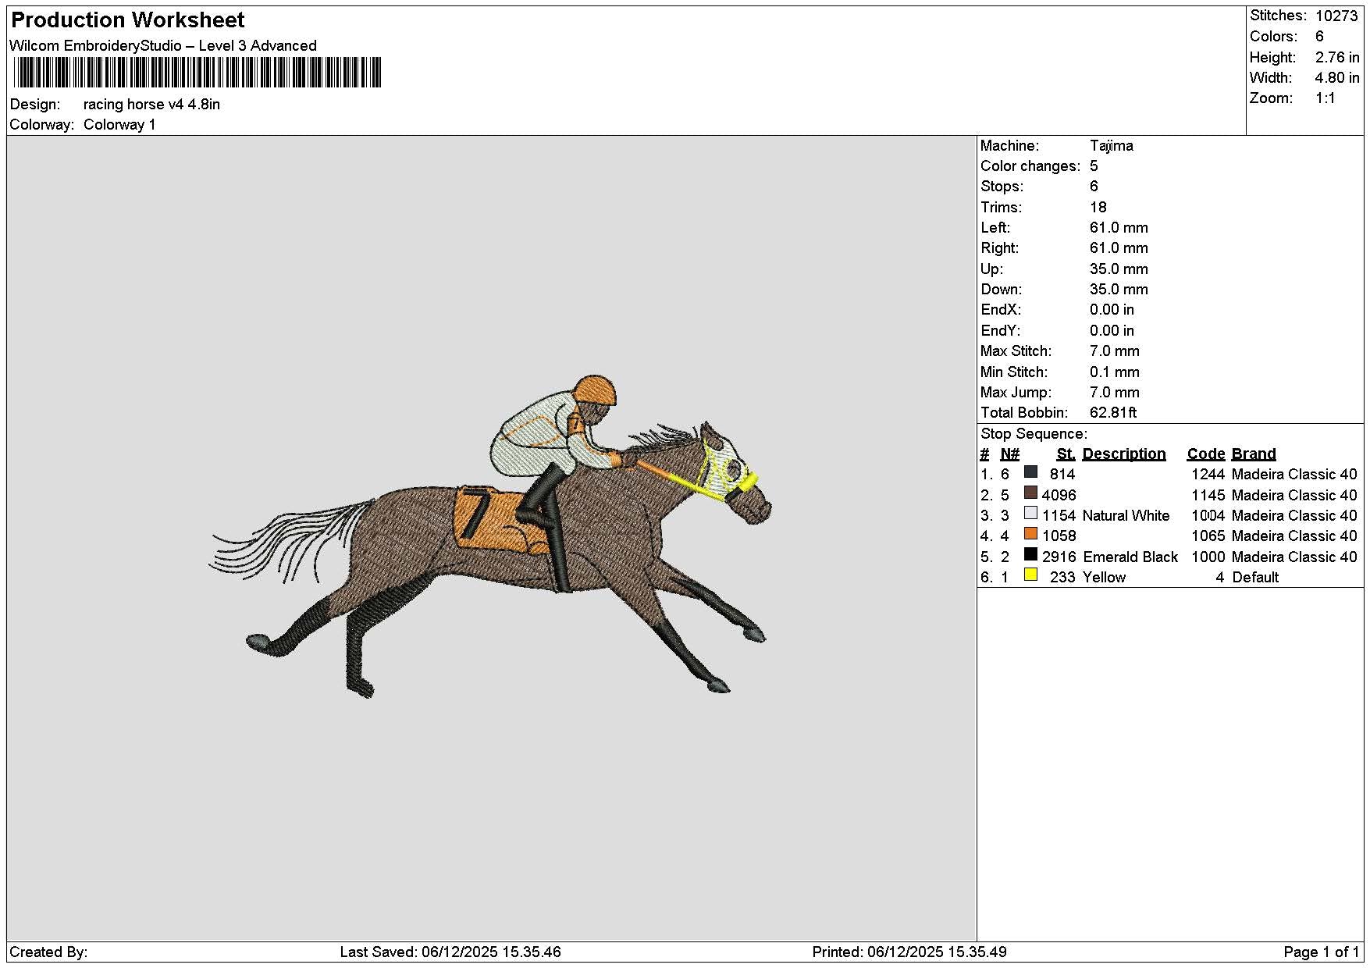Click the Color changes value 5
This screenshot has width=1370, height=968.
coord(1094,165)
